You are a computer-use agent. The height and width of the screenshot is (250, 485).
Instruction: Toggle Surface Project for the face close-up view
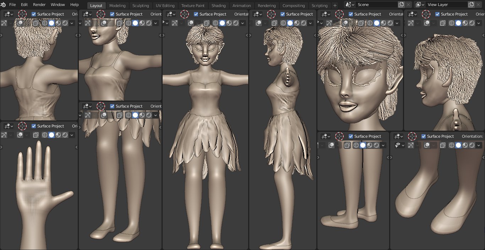pyautogui.click(x=351, y=14)
